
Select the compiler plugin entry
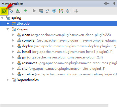click(x=58, y=40)
